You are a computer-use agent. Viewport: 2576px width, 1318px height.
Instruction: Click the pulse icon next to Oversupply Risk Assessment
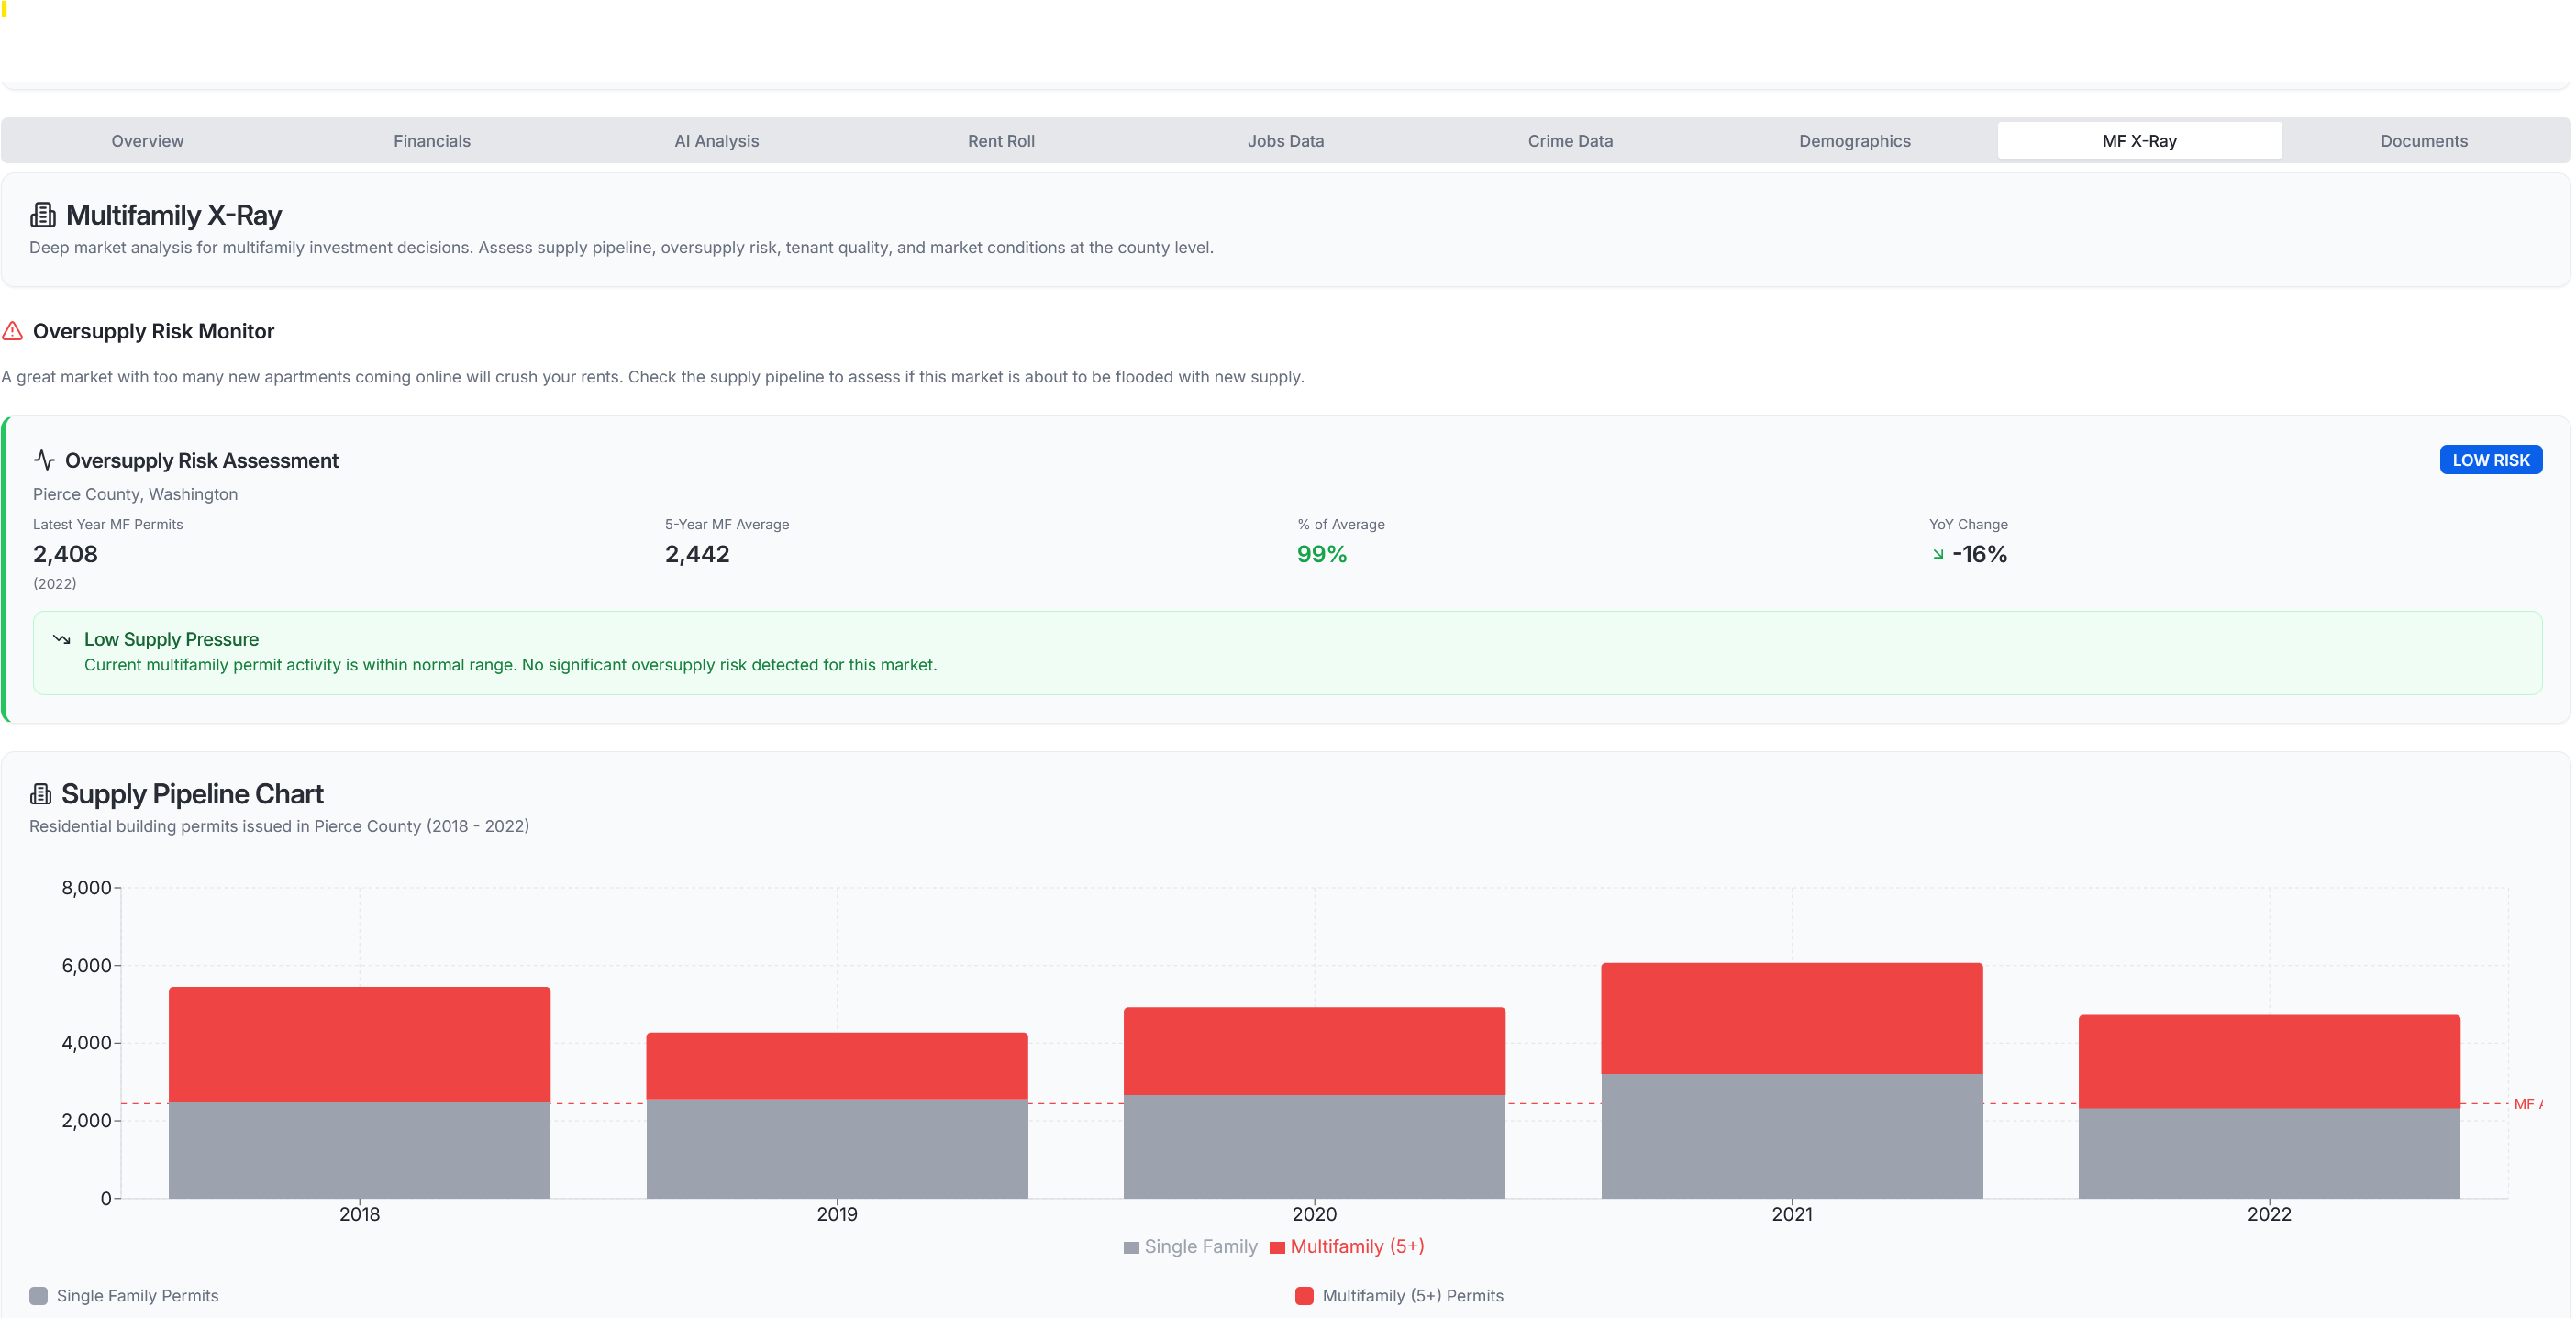44,460
